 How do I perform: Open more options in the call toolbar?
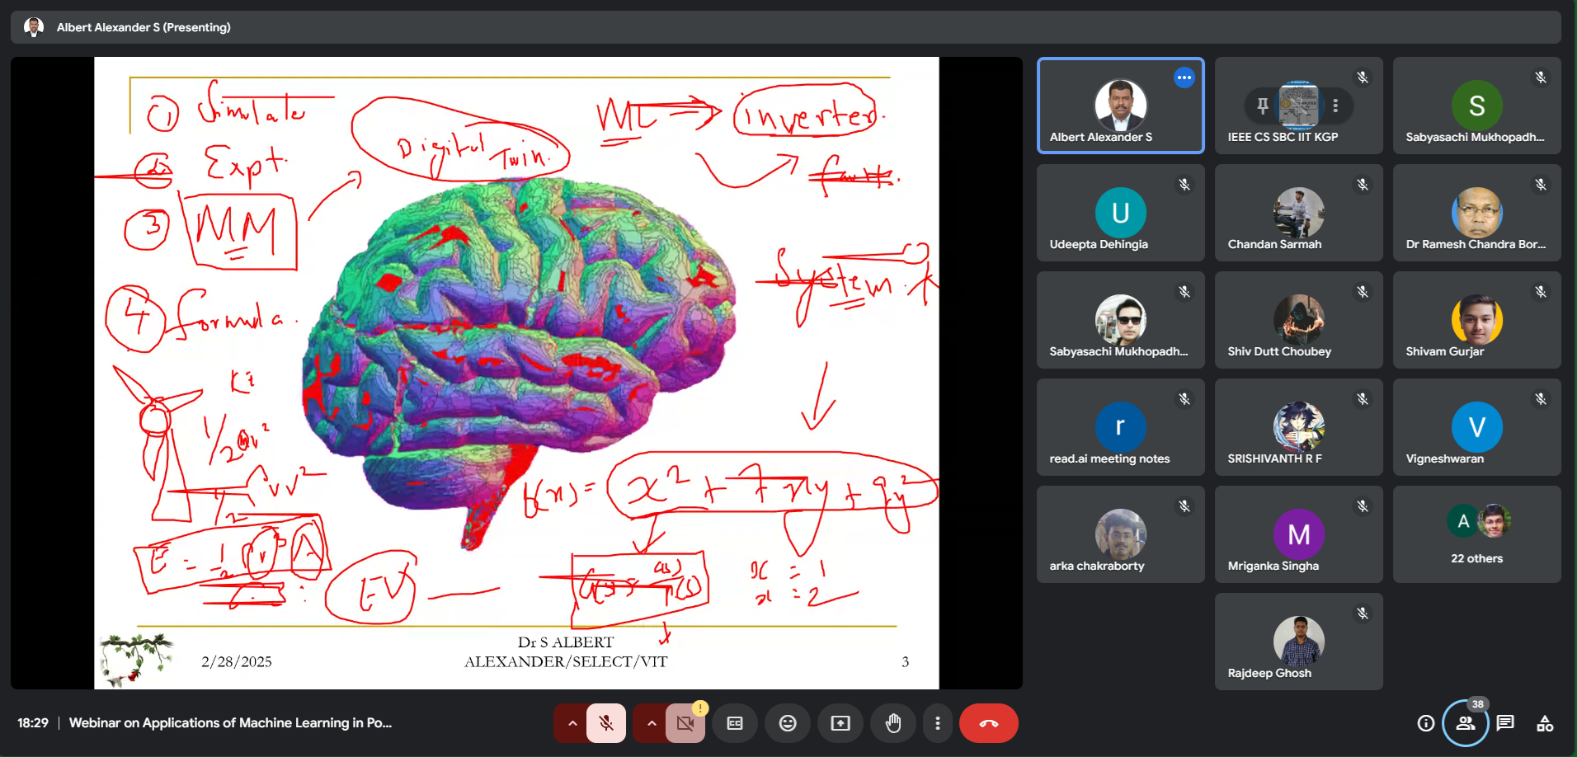coord(937,723)
